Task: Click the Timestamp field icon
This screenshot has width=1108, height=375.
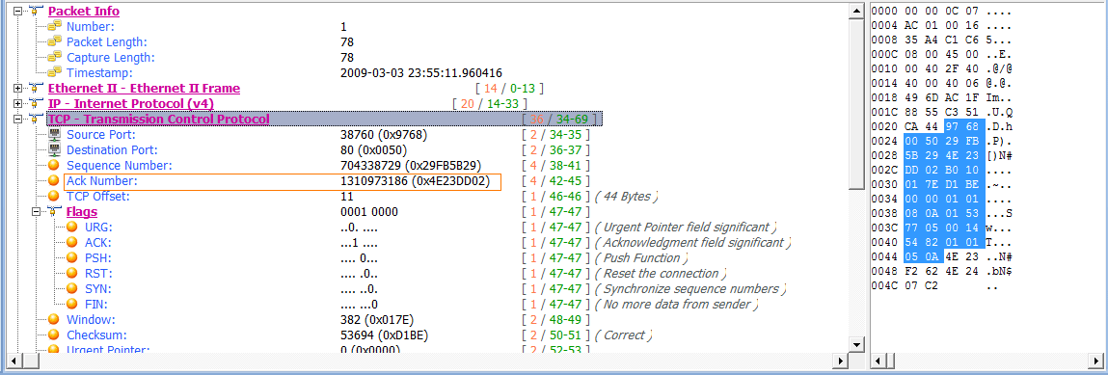Action: [54, 72]
